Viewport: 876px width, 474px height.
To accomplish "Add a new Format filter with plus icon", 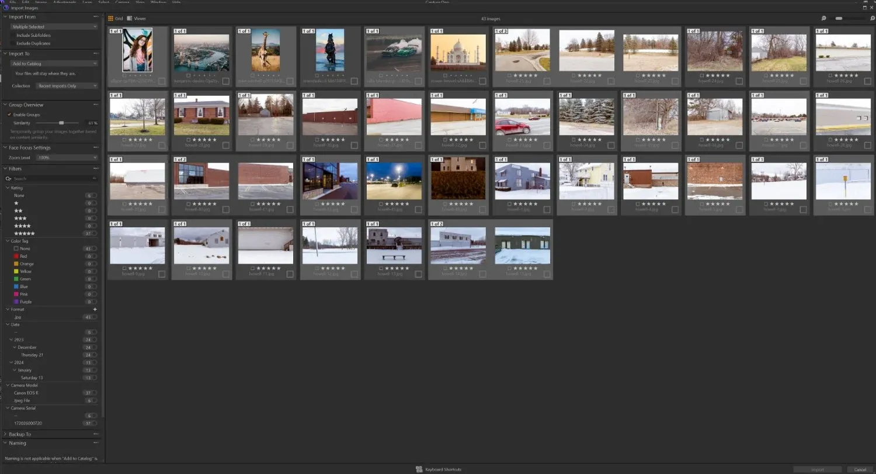I will pos(95,309).
